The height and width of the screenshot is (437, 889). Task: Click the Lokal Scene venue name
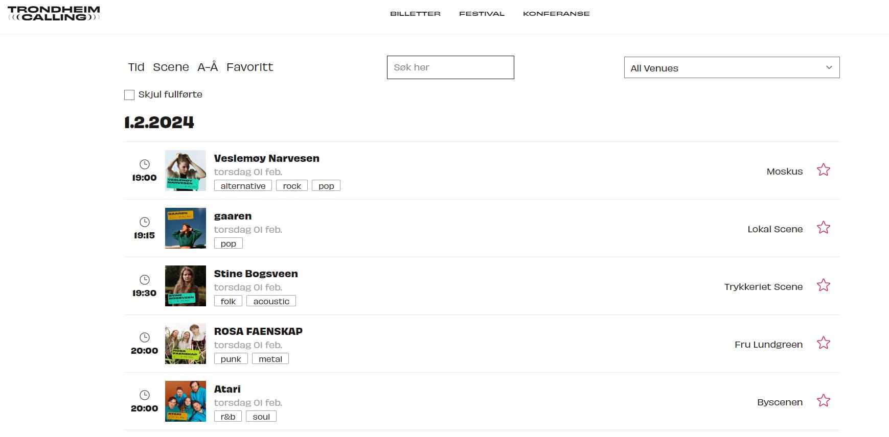coord(775,229)
